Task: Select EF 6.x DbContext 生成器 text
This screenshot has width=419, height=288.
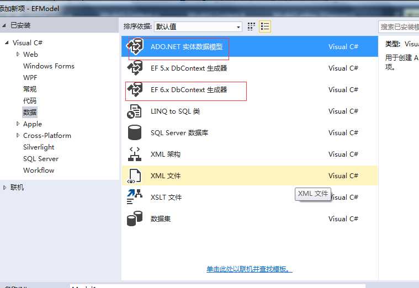Action: pyautogui.click(x=189, y=90)
